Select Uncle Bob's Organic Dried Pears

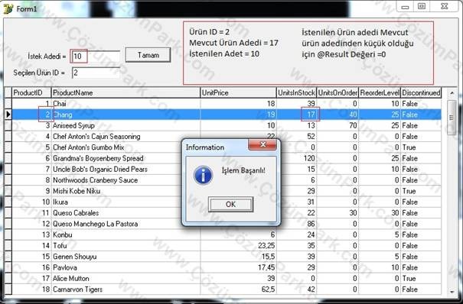(x=227, y=169)
